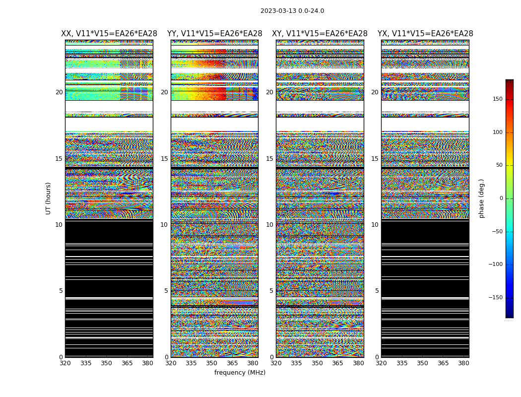The width and height of the screenshot is (521, 397).
Task: Click the 10 hour tick of XY panel
Action: pyautogui.click(x=269, y=225)
